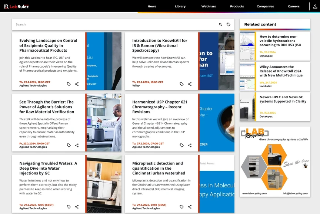Image resolution: width=320 pixels, height=214 pixels.
Task: Click date Fr, 23.2.2024, 19:00 CET
Action: coord(34,143)
